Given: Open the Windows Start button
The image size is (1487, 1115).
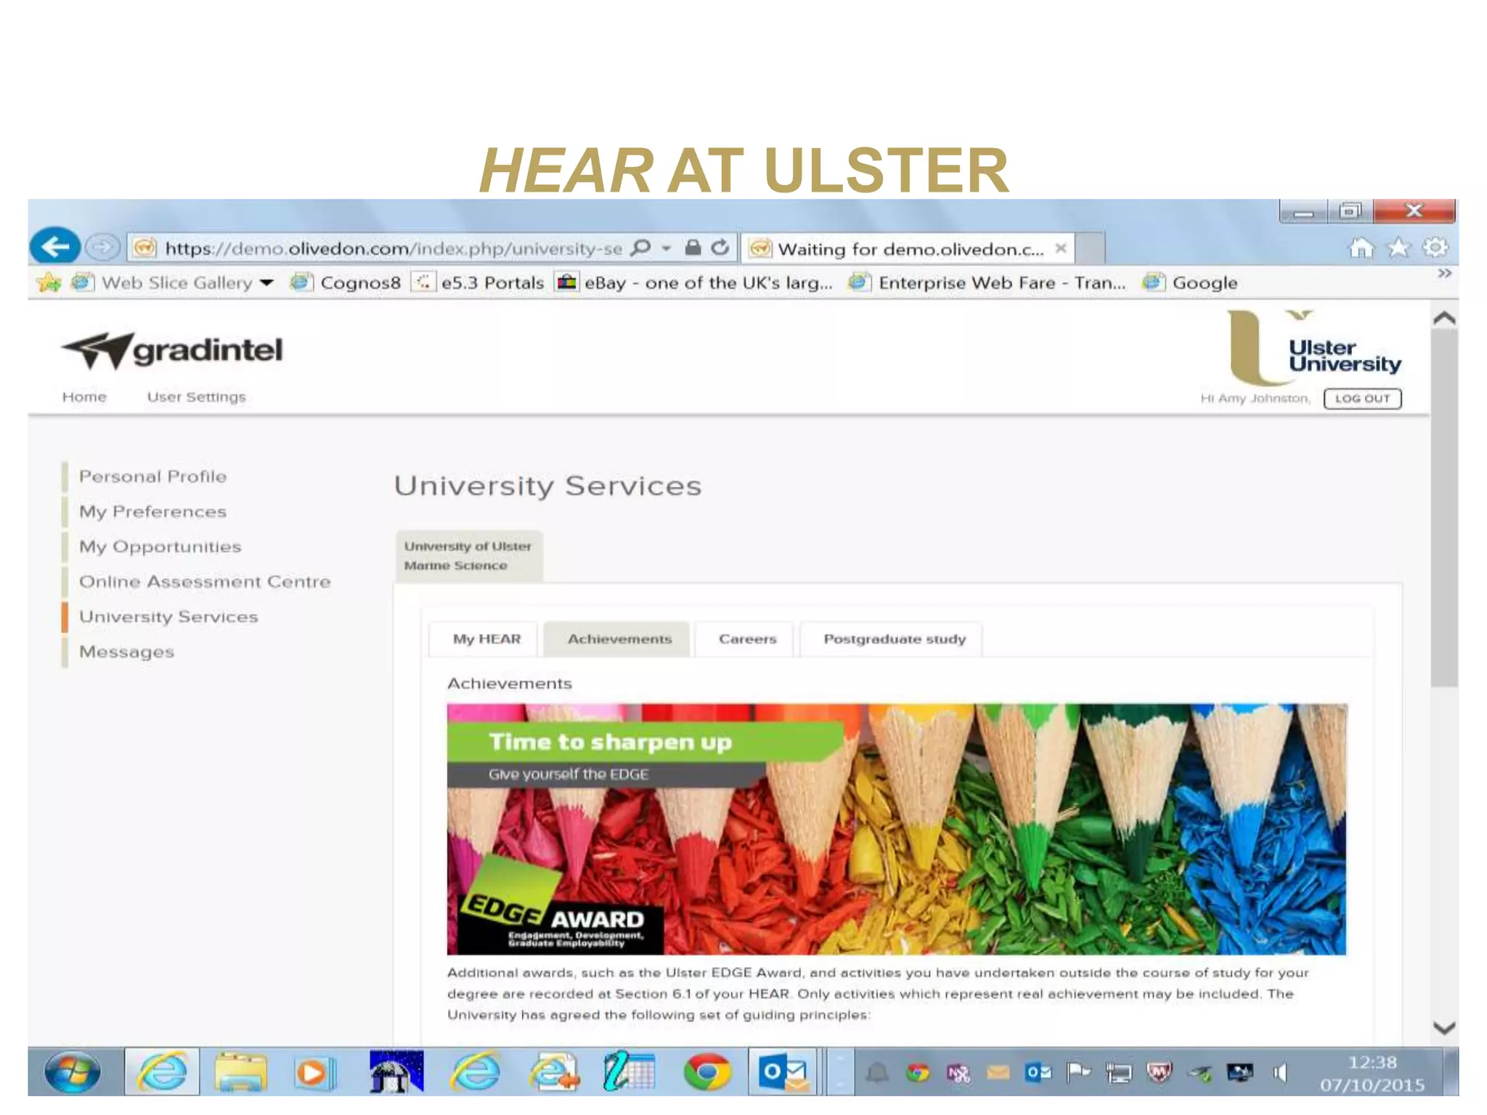Looking at the screenshot, I should point(73,1072).
